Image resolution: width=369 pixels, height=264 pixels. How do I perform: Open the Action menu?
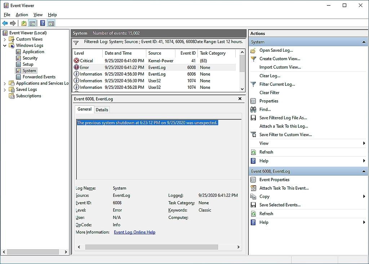click(x=22, y=15)
